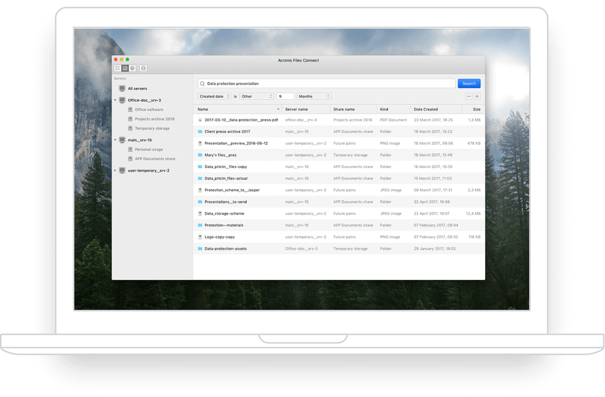Sort results by Date Created column

point(436,109)
